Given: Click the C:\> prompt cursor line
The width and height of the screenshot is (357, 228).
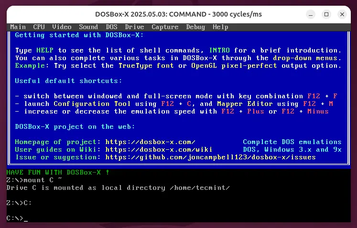Looking at the screenshot, I should click(x=17, y=218).
